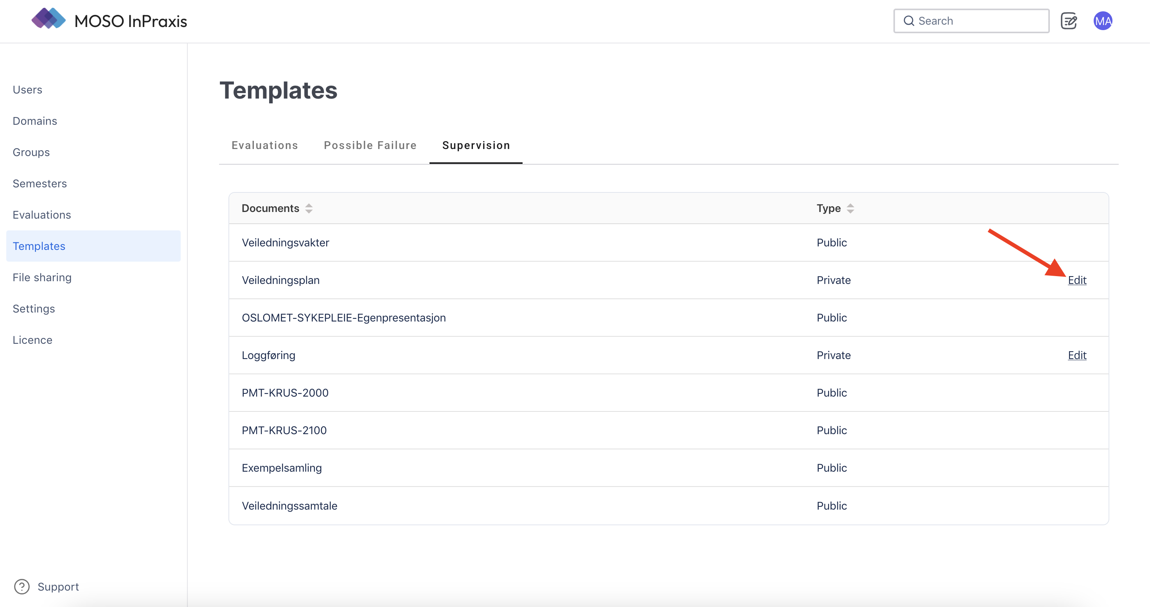The width and height of the screenshot is (1150, 607).
Task: Open the Licence sidebar page
Action: tap(32, 340)
